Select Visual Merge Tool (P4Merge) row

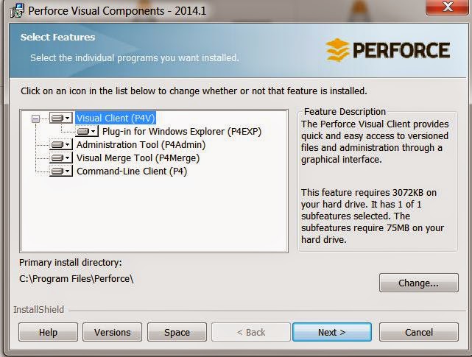pos(138,158)
